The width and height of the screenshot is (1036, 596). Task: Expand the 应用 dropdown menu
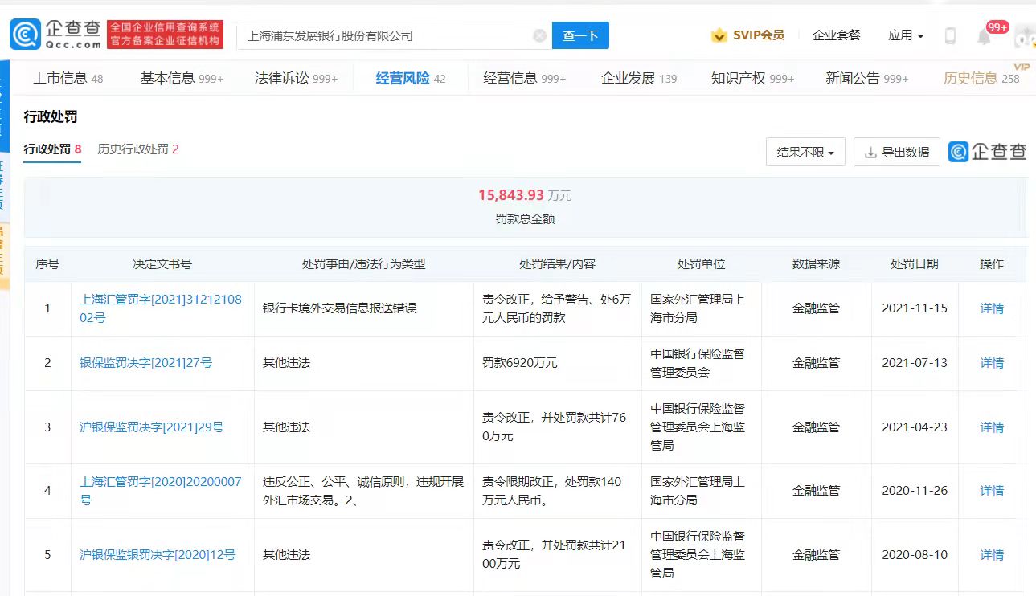pos(906,35)
